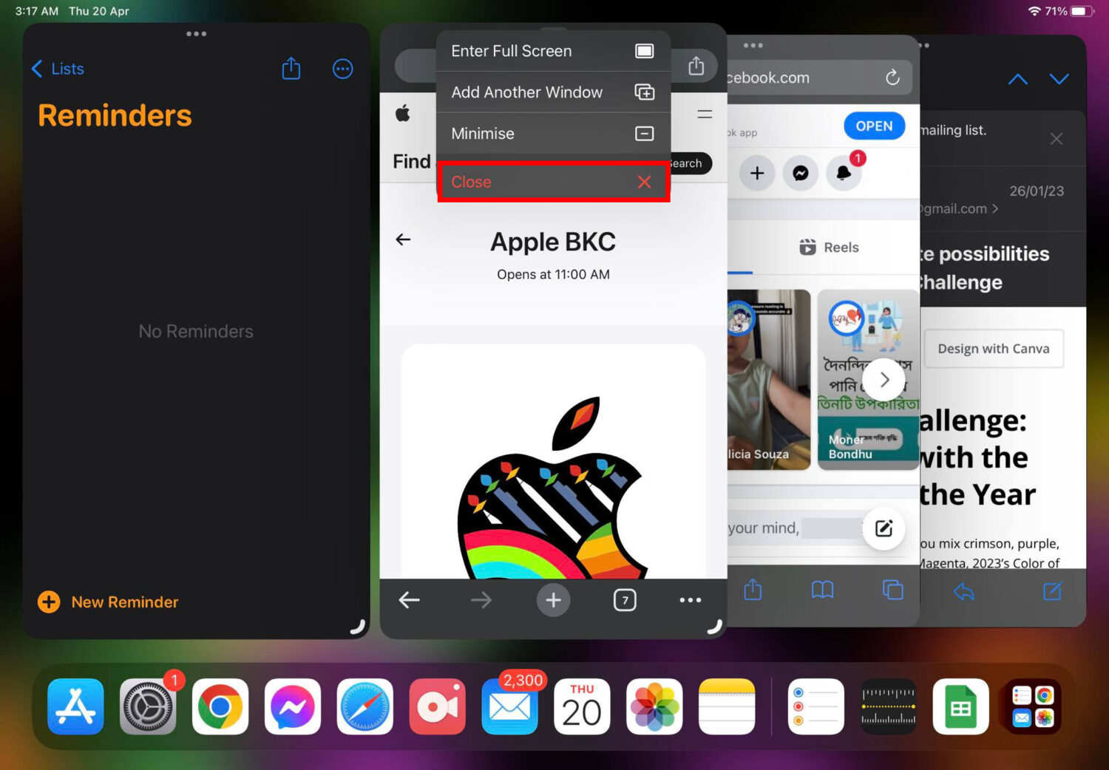1109x770 pixels.
Task: Open Facebook notifications bell
Action: (844, 173)
